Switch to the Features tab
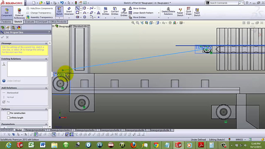Viewport: 265px width, 149px height. tap(6, 22)
